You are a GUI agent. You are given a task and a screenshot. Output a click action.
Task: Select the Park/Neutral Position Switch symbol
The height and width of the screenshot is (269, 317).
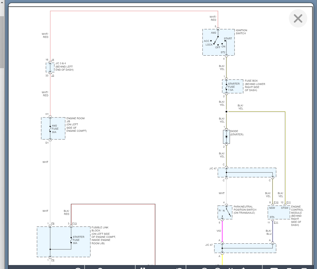225,212
